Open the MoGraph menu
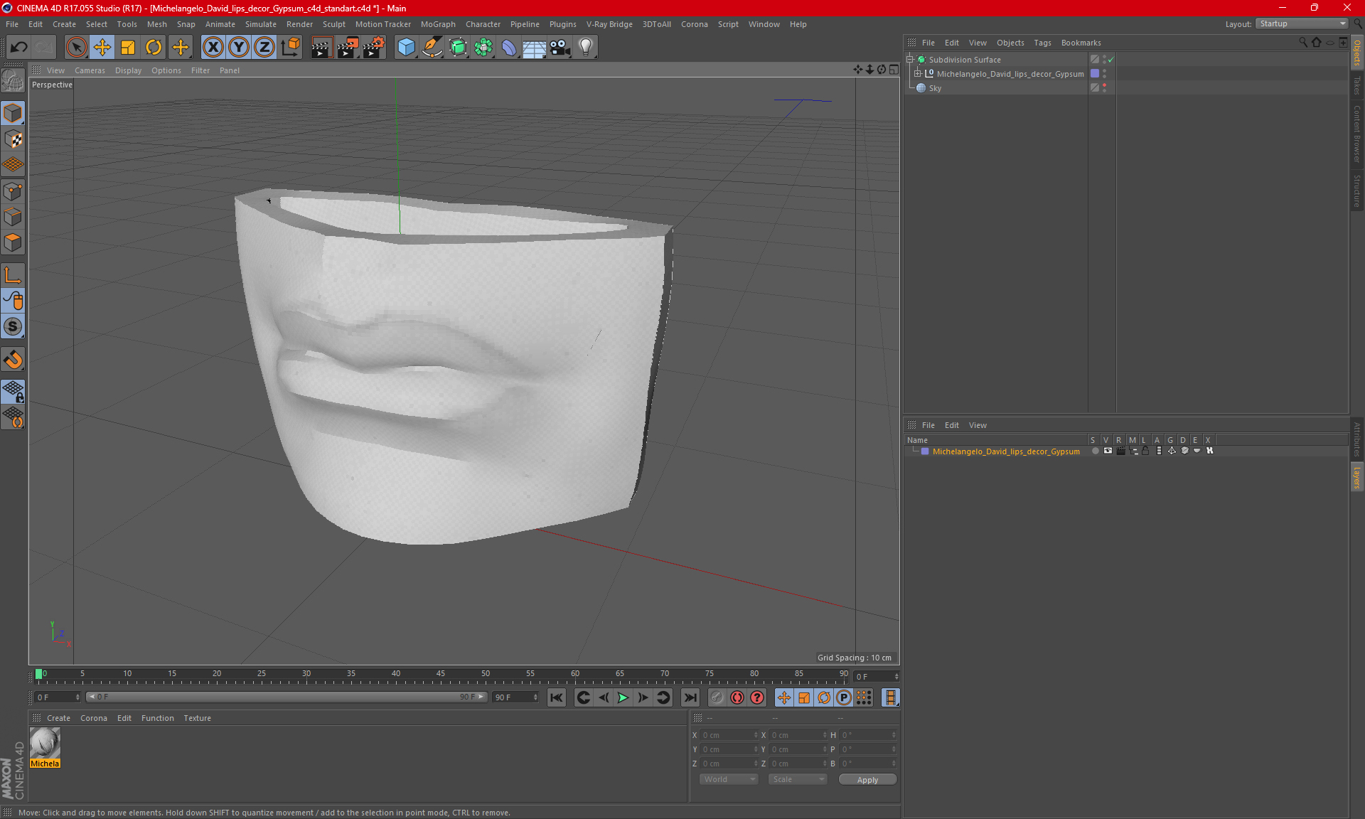 click(438, 24)
